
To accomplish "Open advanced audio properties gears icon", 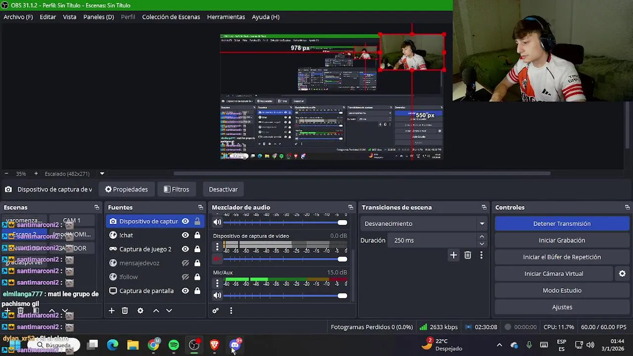I will pos(215,311).
